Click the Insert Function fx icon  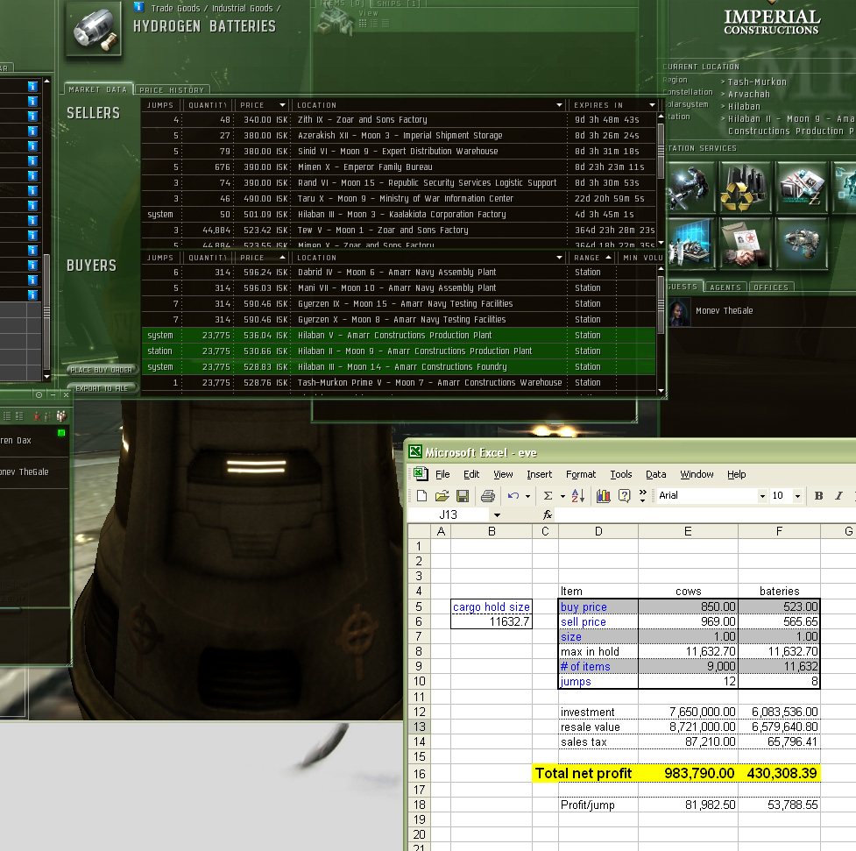548,514
